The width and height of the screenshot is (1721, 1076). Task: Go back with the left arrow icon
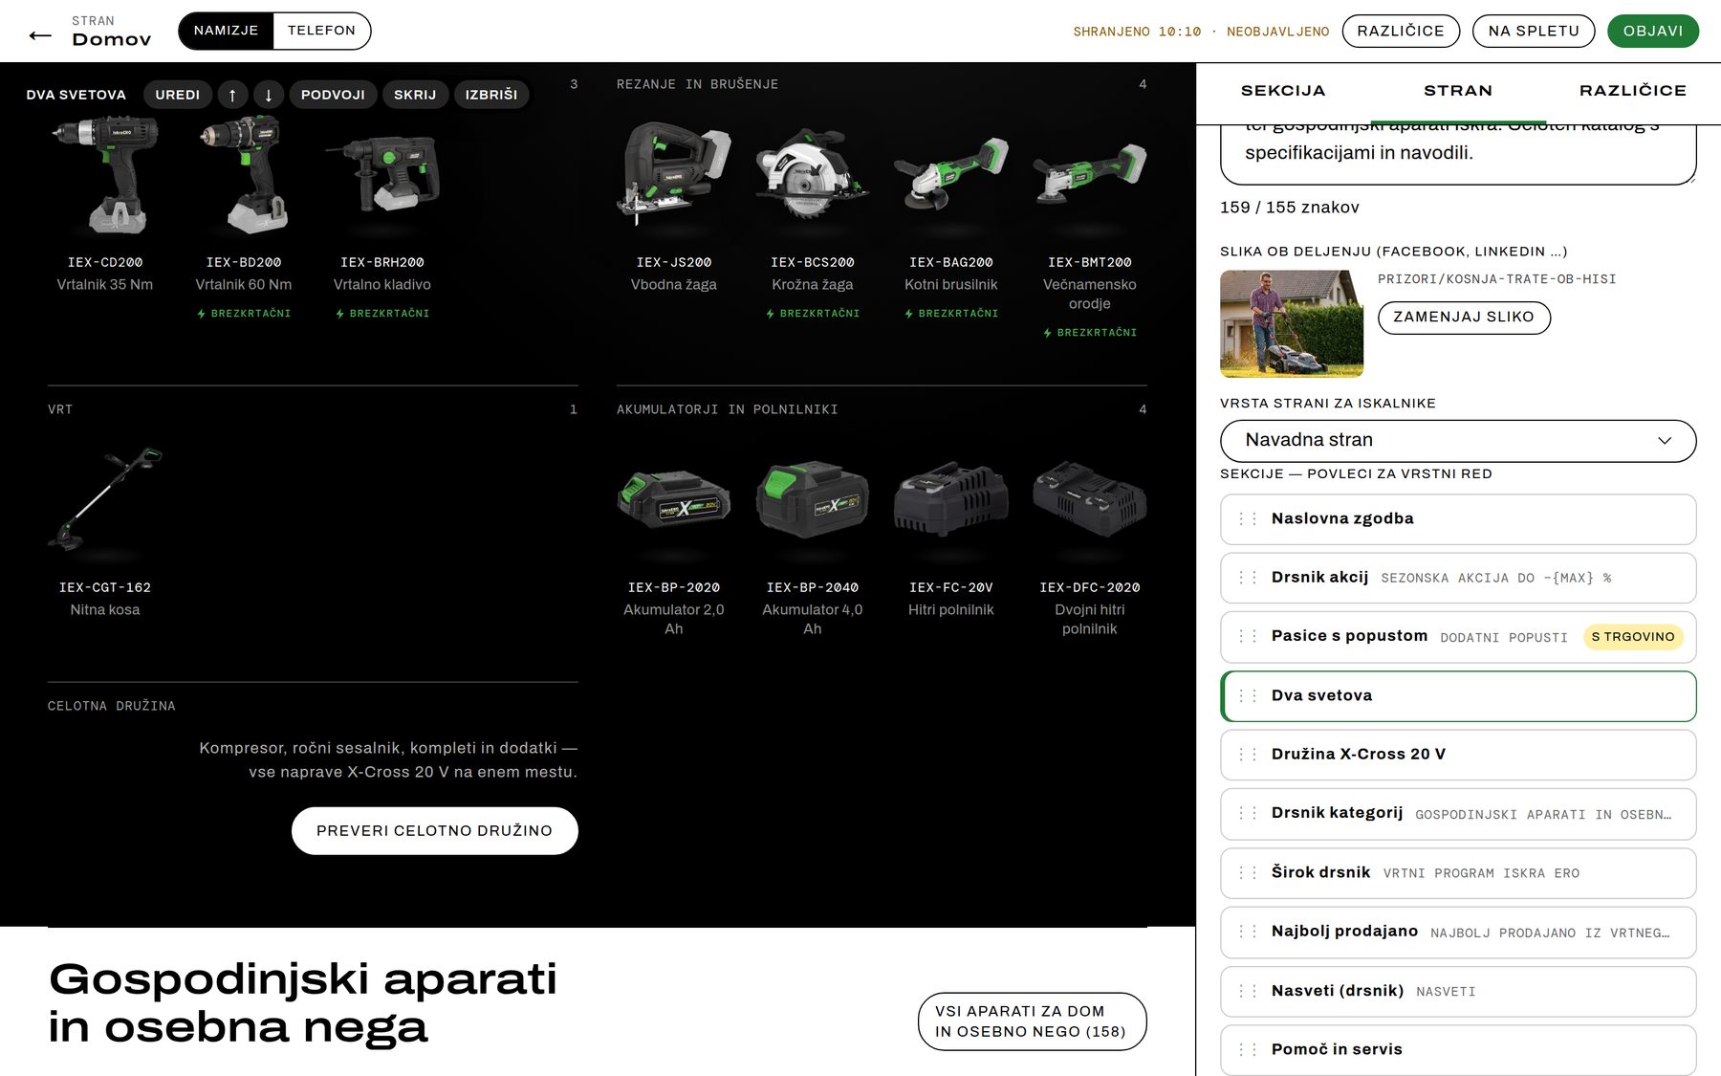(x=40, y=35)
